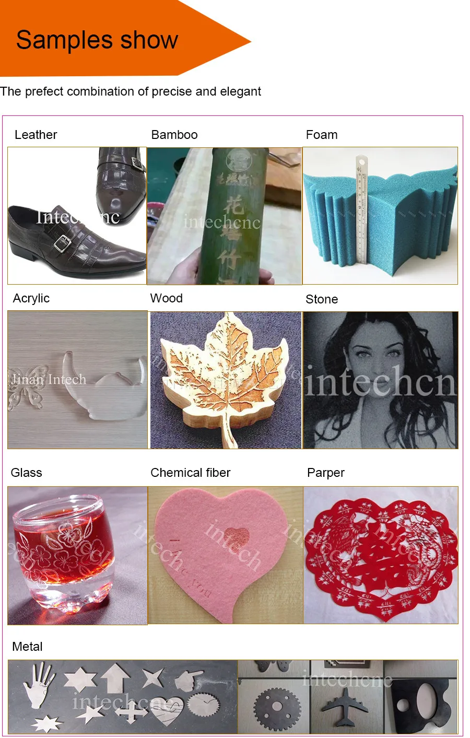Open the engraved Bamboo sample photo
The image size is (470, 738).
[225, 216]
